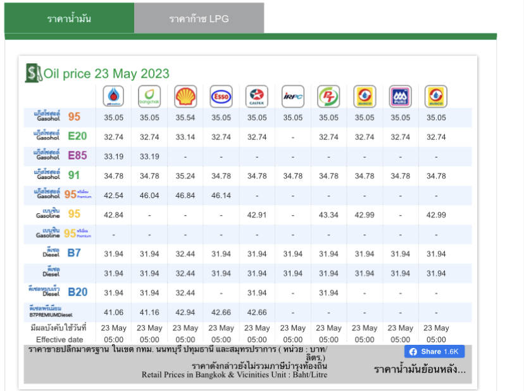524x391 pixels.
Task: Select Esso premium price 46.14
Action: (221, 195)
